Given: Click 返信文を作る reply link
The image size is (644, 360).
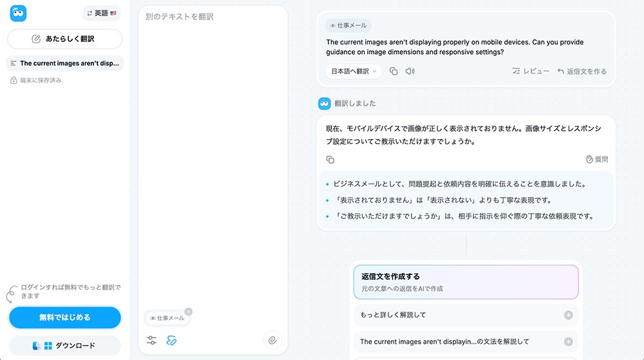Looking at the screenshot, I should [x=582, y=71].
